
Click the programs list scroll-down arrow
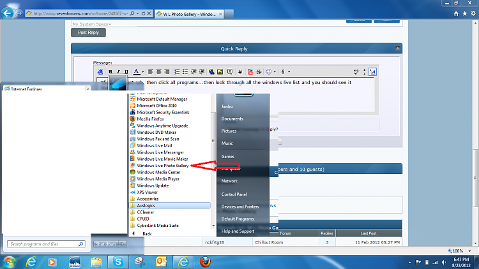click(213, 226)
